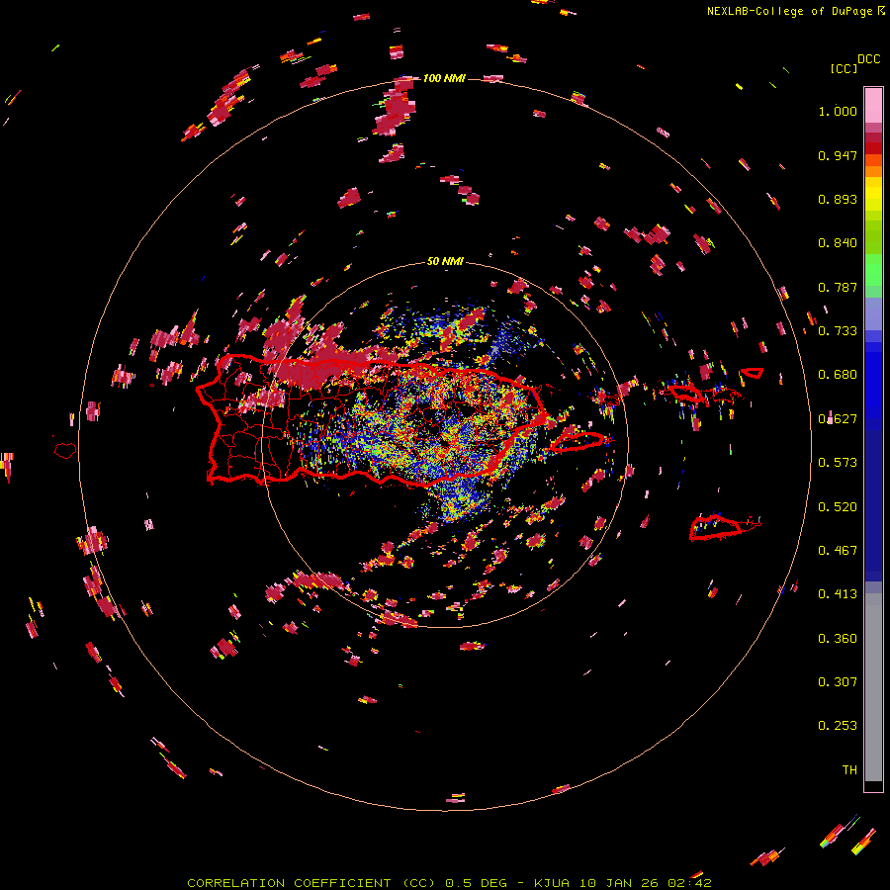
Task: Click the St. Croix island outline
Action: [x=724, y=527]
